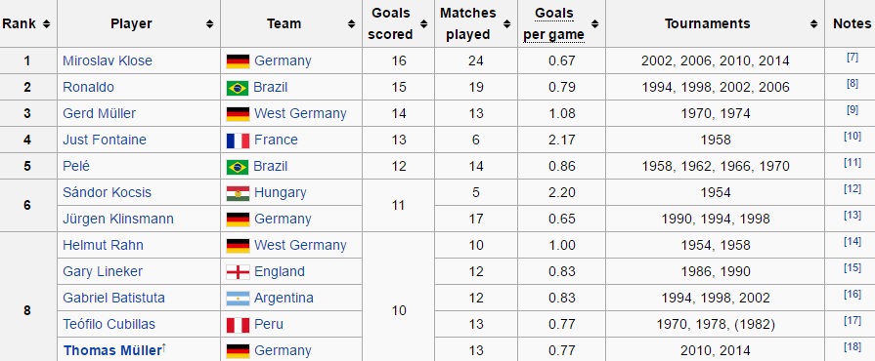Click the Hungary flag icon
875x361 pixels.
click(x=238, y=193)
